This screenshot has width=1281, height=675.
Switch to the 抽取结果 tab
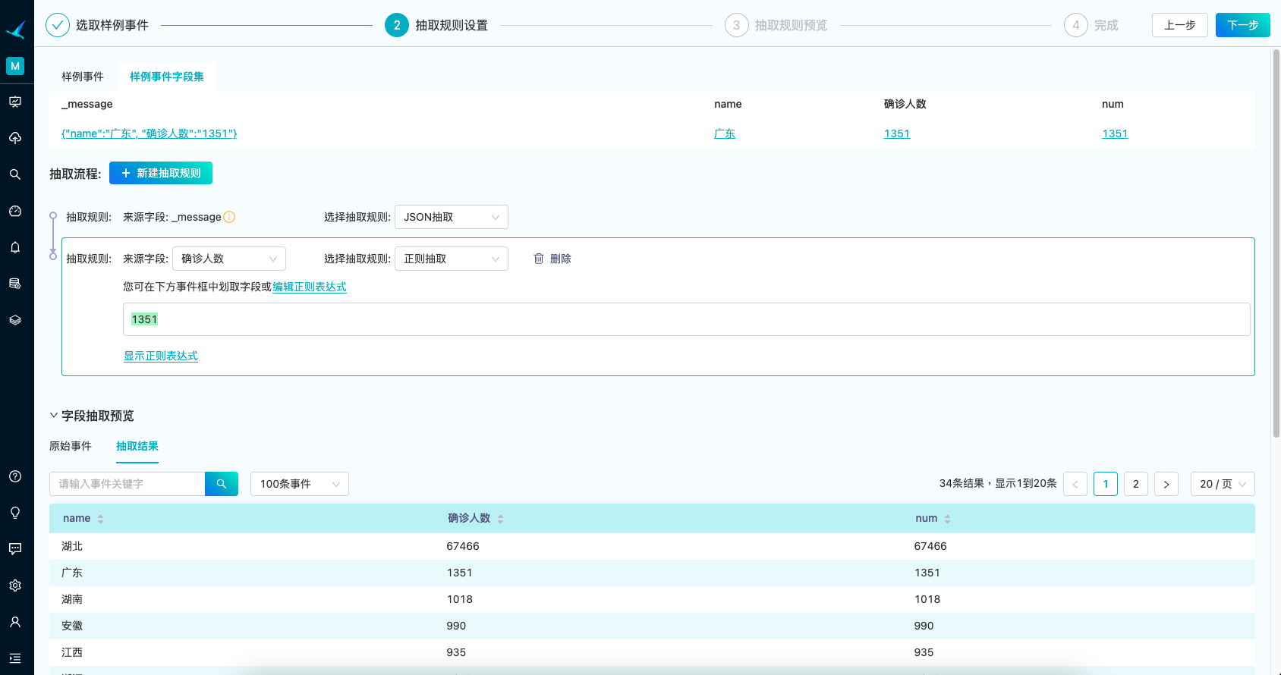(137, 446)
